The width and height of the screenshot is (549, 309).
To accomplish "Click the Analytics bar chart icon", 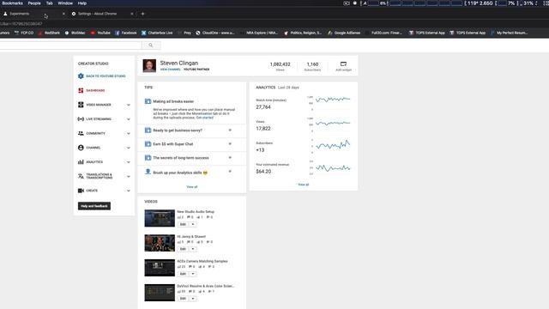I will point(81,162).
